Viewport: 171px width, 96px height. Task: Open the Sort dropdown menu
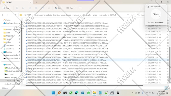click(x=59, y=8)
